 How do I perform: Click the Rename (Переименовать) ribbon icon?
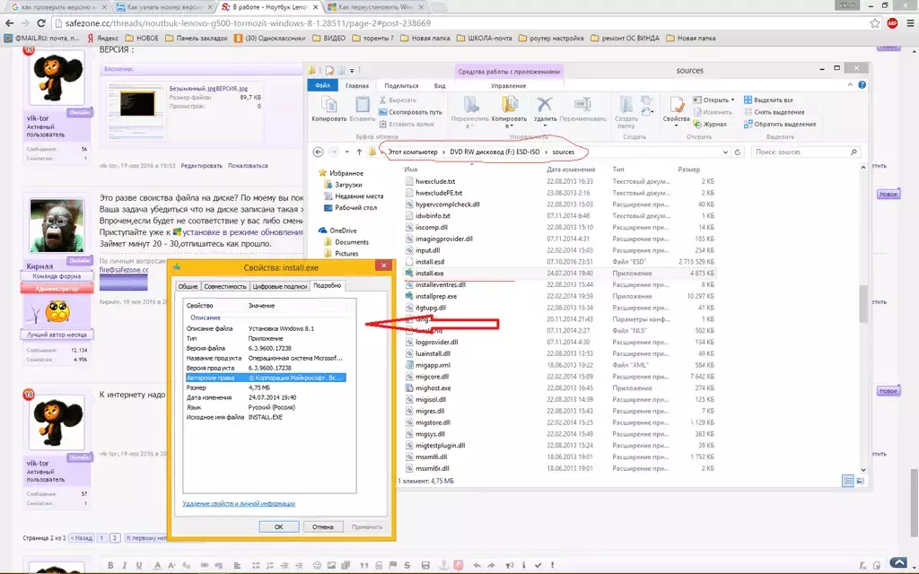(x=582, y=106)
